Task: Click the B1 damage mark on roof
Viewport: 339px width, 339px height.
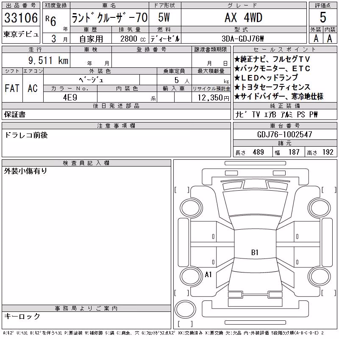Action: (255, 252)
